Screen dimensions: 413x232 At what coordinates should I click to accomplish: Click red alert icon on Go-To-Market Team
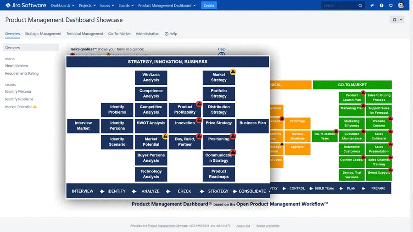(x=336, y=131)
